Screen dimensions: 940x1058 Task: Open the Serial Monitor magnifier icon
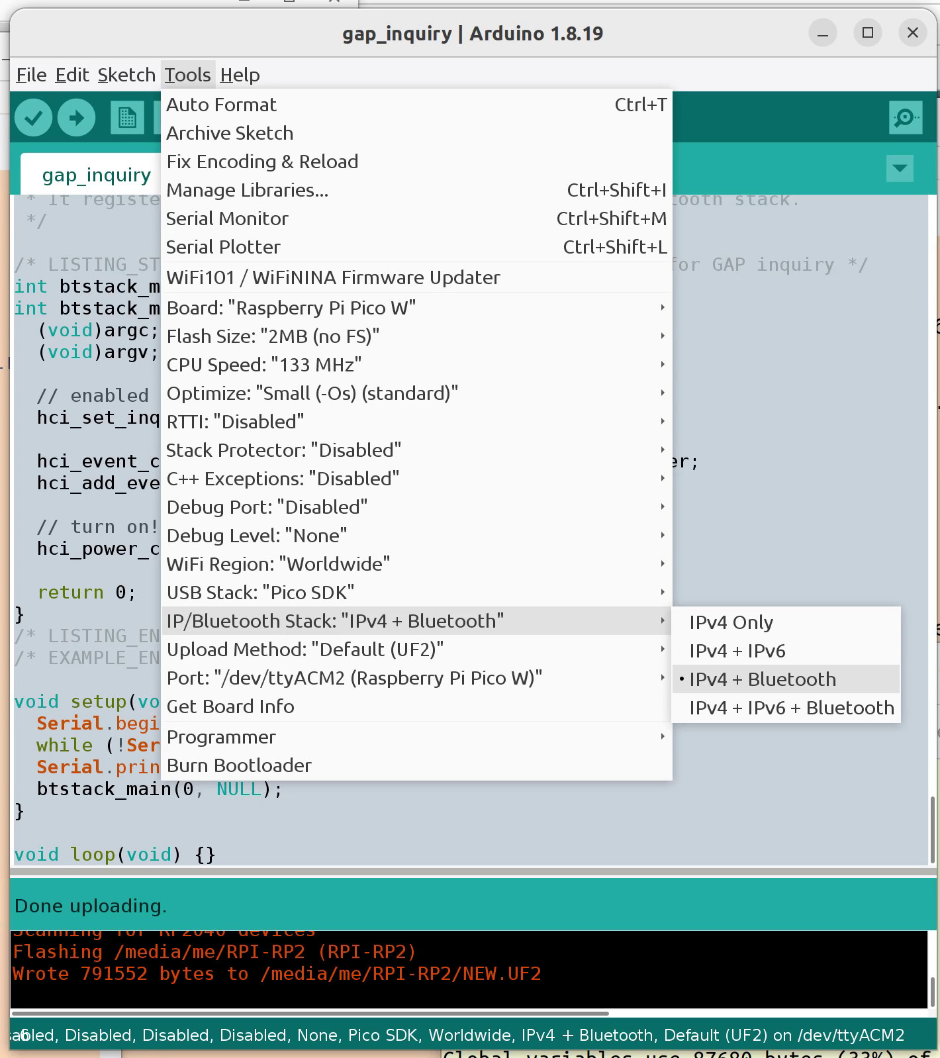pos(906,118)
